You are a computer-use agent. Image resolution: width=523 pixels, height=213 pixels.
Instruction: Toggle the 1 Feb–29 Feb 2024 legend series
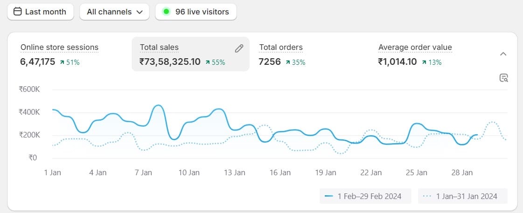(x=365, y=196)
